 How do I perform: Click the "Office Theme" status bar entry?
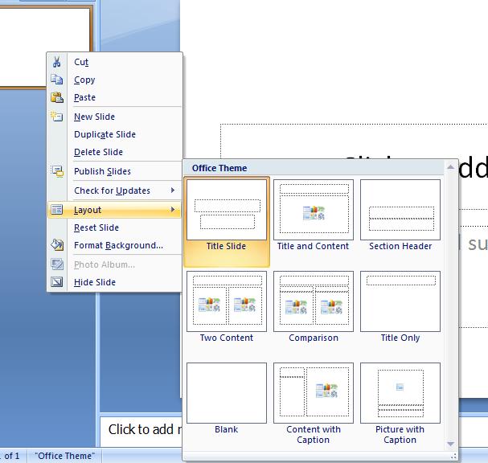point(65,456)
